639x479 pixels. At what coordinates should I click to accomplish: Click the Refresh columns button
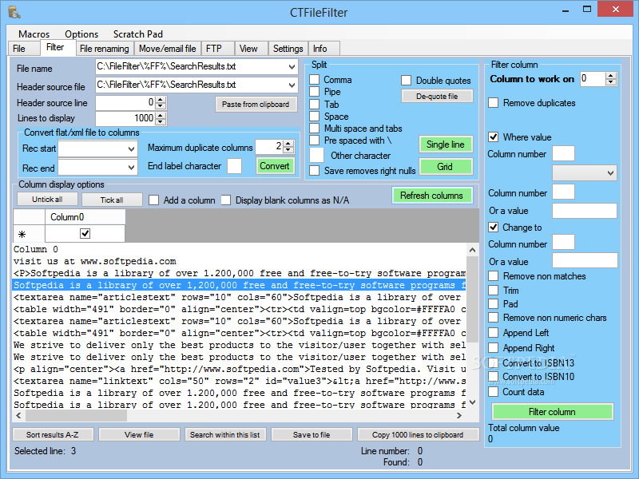pos(432,196)
